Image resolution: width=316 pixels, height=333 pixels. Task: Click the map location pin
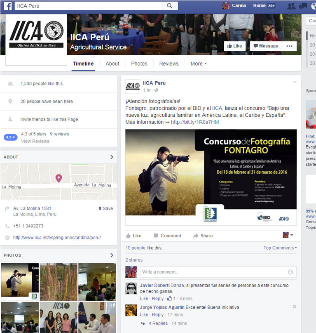(59, 178)
